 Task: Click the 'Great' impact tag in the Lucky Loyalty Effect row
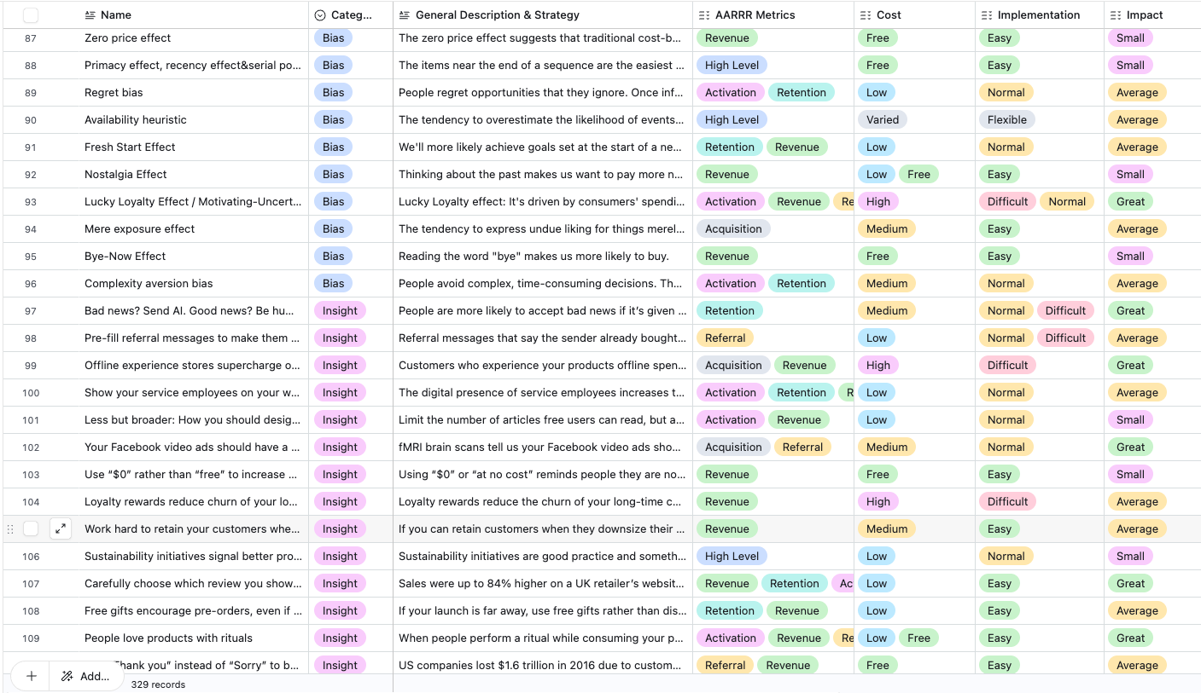point(1130,201)
